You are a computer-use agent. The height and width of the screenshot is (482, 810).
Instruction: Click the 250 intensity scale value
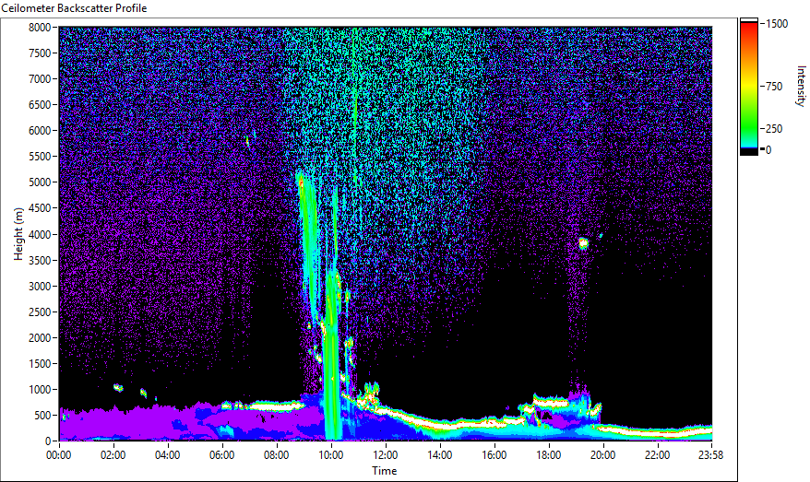pyautogui.click(x=774, y=128)
